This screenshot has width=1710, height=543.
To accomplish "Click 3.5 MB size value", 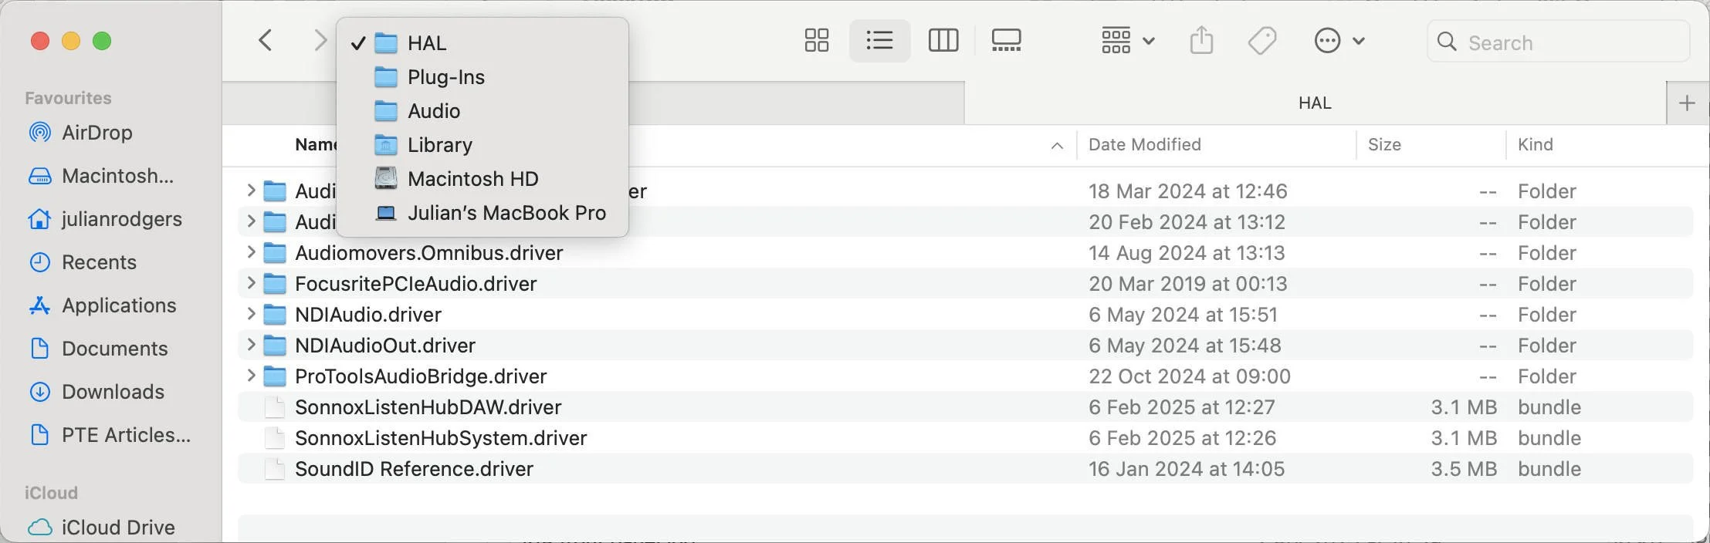I will [1464, 469].
